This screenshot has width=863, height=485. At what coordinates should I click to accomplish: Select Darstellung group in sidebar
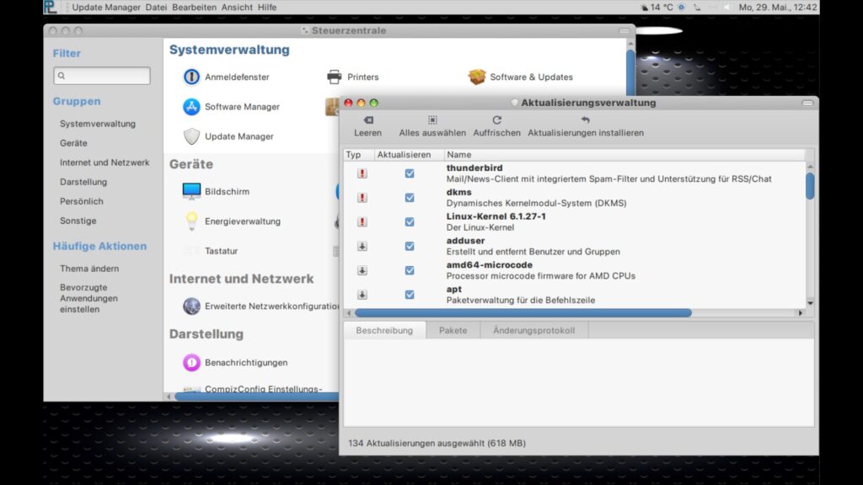83,182
